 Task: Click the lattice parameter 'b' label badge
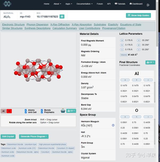click(x=122, y=45)
